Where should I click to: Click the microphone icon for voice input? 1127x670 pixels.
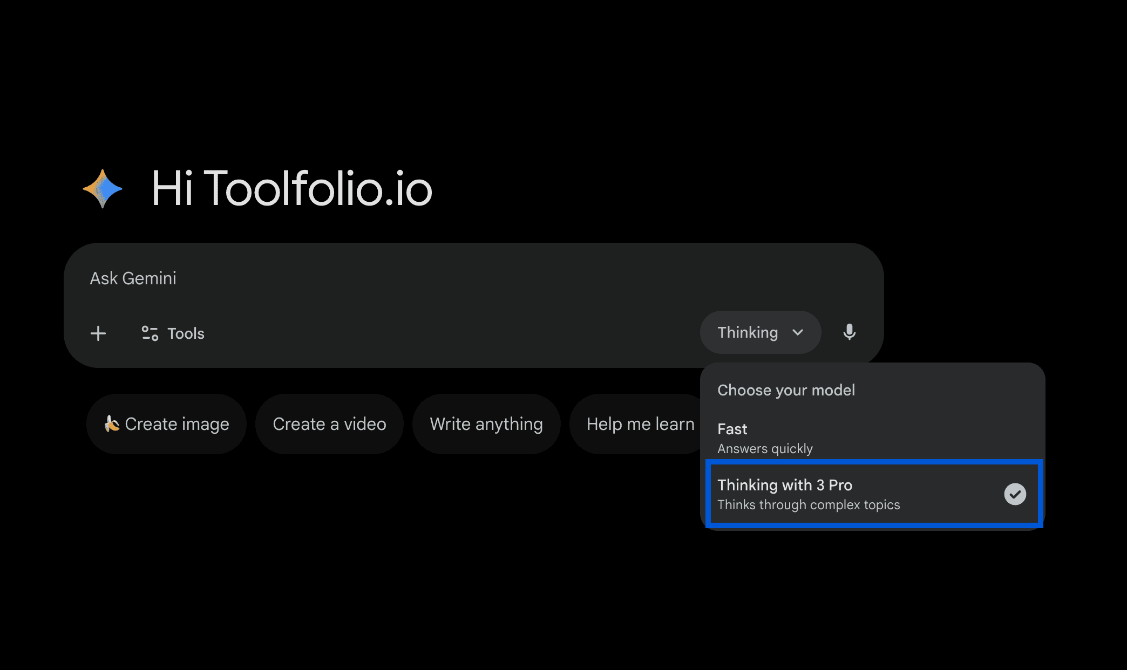pyautogui.click(x=849, y=332)
